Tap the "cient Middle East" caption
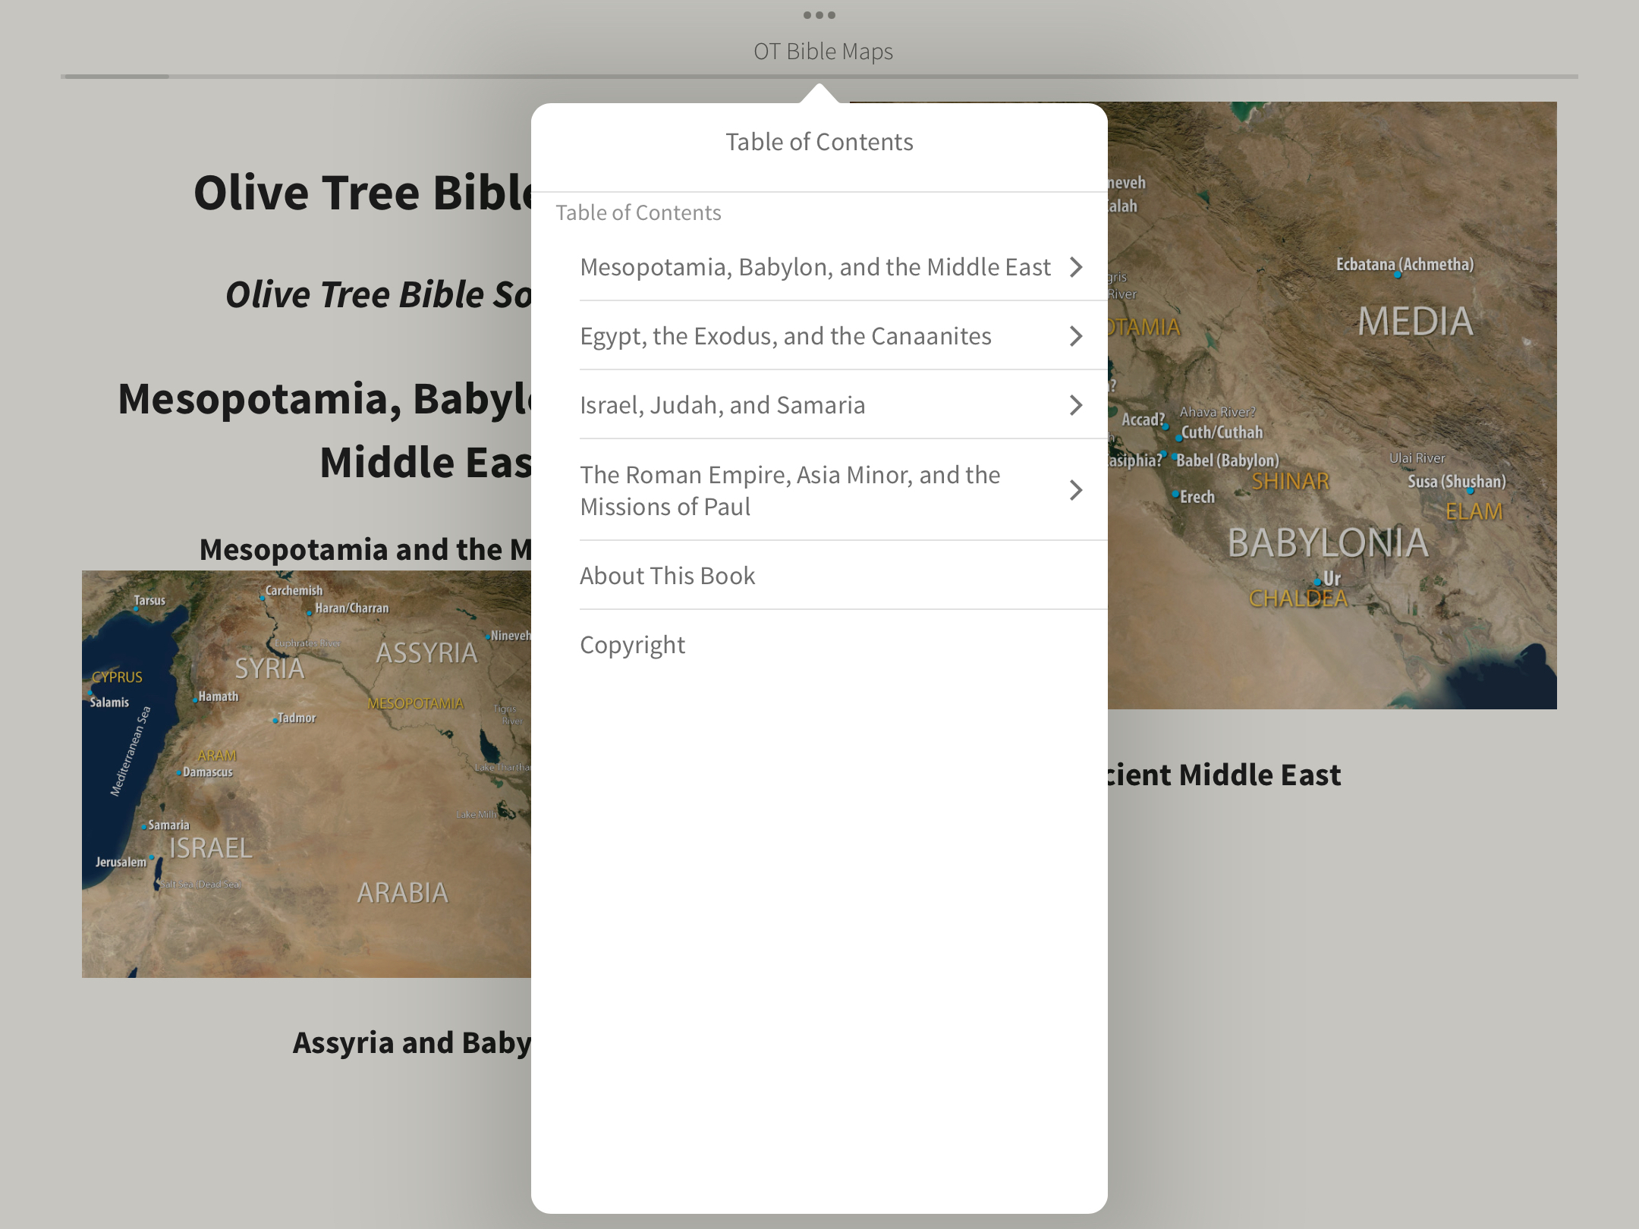This screenshot has height=1229, width=1639. coord(1224,775)
